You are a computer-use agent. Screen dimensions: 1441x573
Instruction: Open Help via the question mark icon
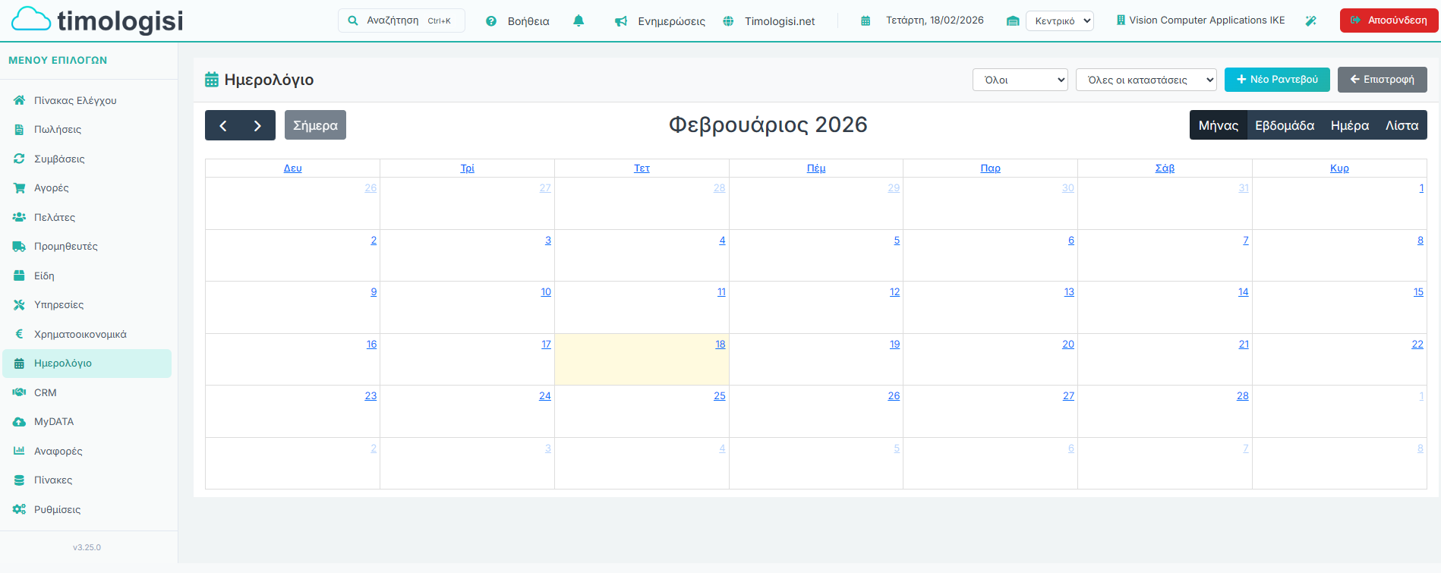(x=491, y=21)
